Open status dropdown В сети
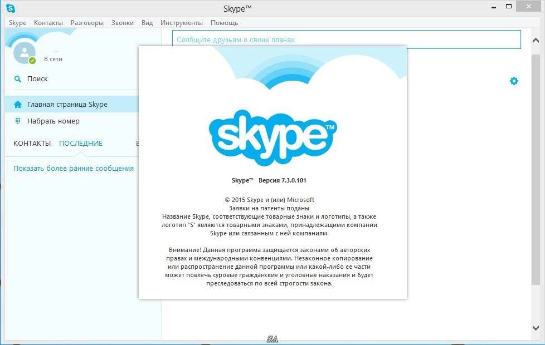The image size is (545, 345). coord(53,60)
